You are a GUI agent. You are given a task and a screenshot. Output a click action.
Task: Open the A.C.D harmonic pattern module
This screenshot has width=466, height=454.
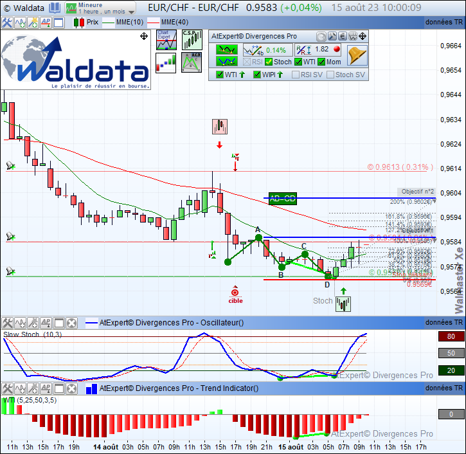(192, 63)
